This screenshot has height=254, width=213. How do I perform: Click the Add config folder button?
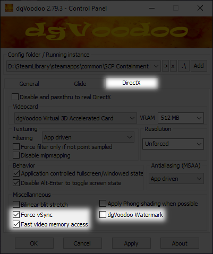199,66
